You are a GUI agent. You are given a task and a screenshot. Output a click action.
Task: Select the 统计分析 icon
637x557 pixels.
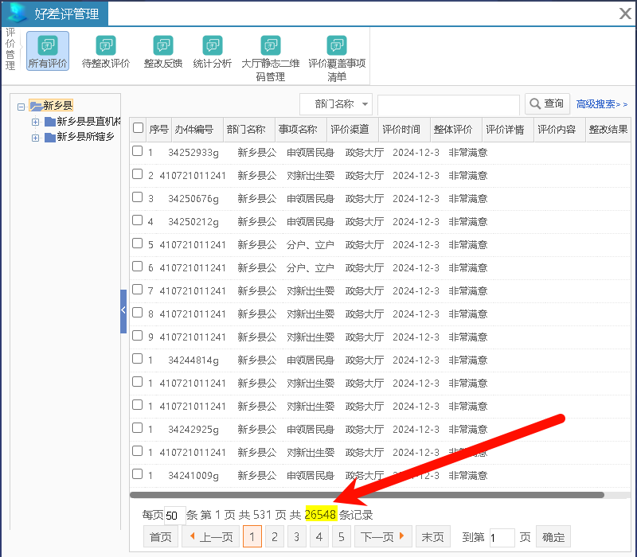pos(213,51)
